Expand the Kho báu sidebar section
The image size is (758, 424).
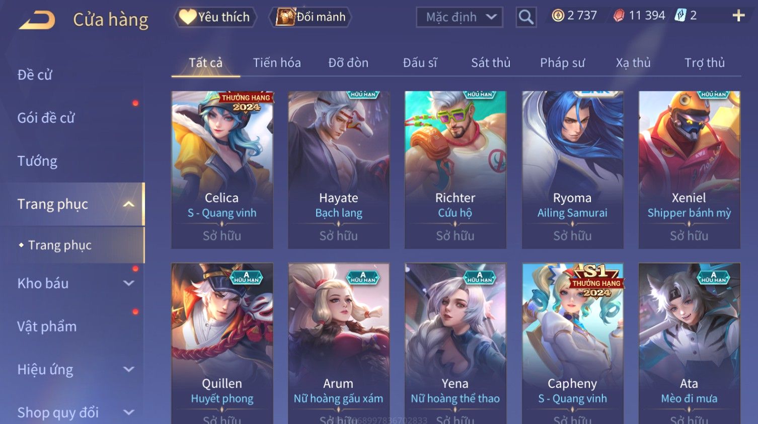click(x=129, y=283)
